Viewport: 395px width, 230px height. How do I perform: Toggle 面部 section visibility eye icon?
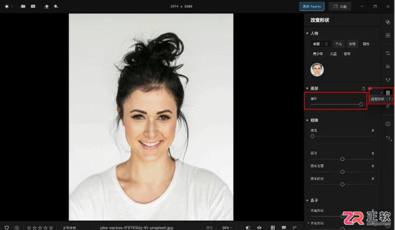tap(370, 88)
